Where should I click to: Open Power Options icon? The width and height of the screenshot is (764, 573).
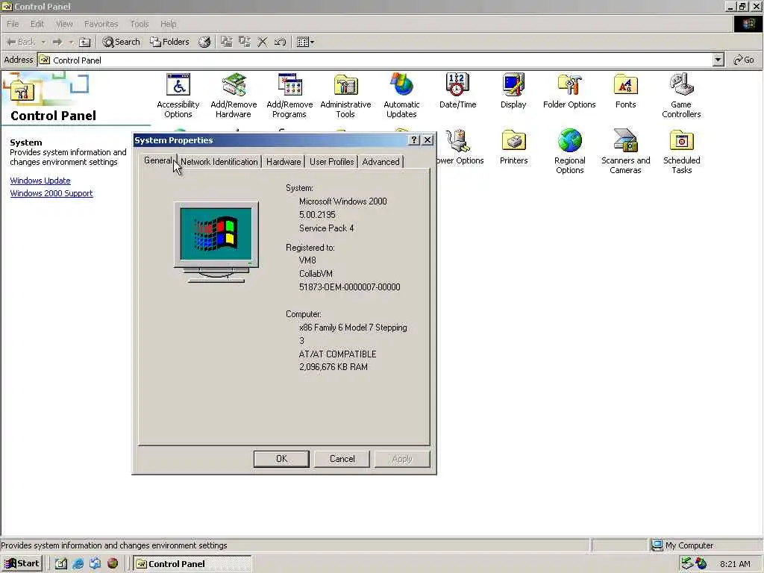(460, 147)
